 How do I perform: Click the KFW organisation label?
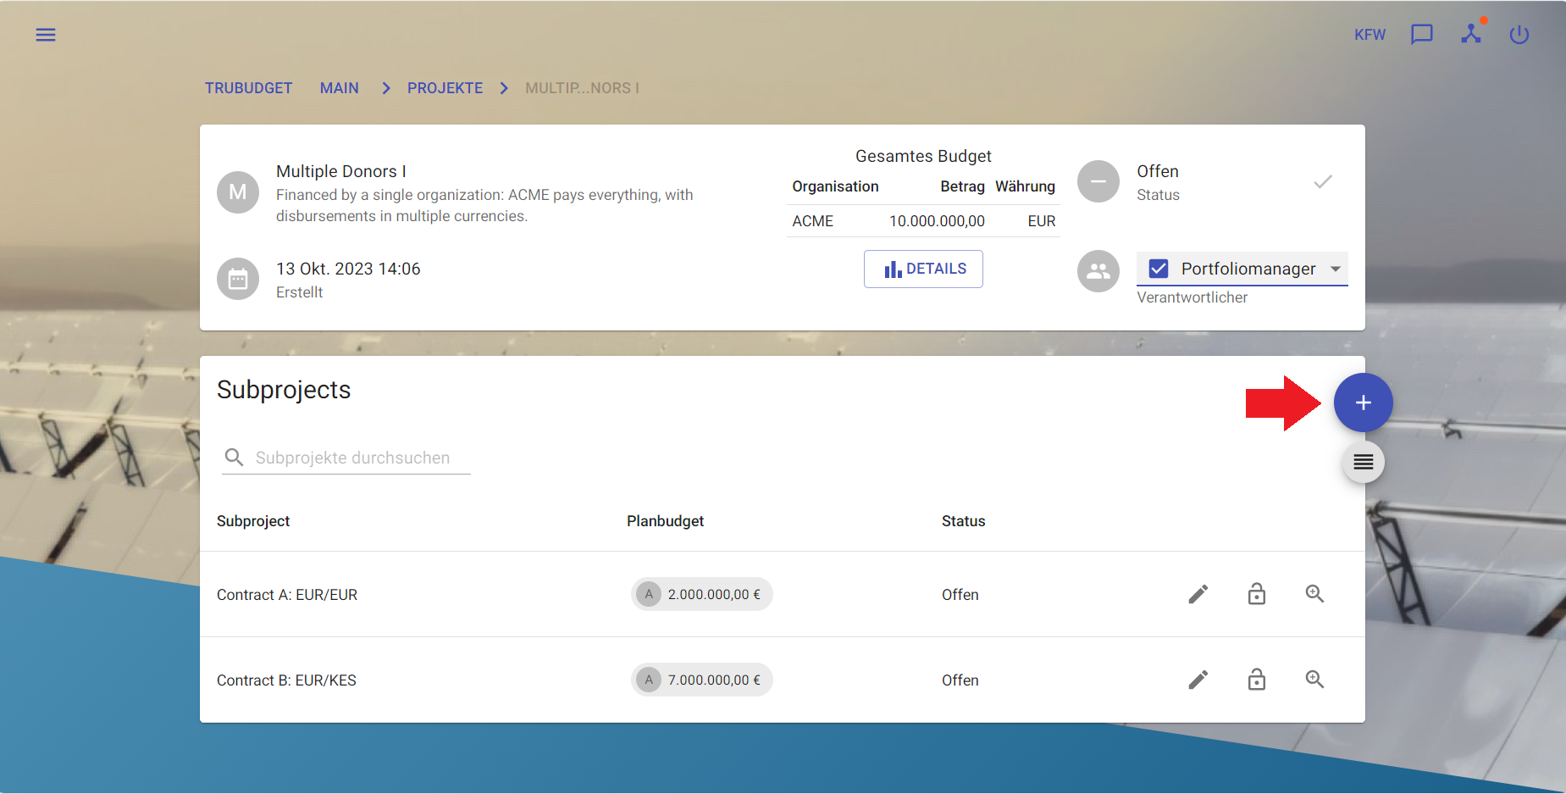[1370, 35]
